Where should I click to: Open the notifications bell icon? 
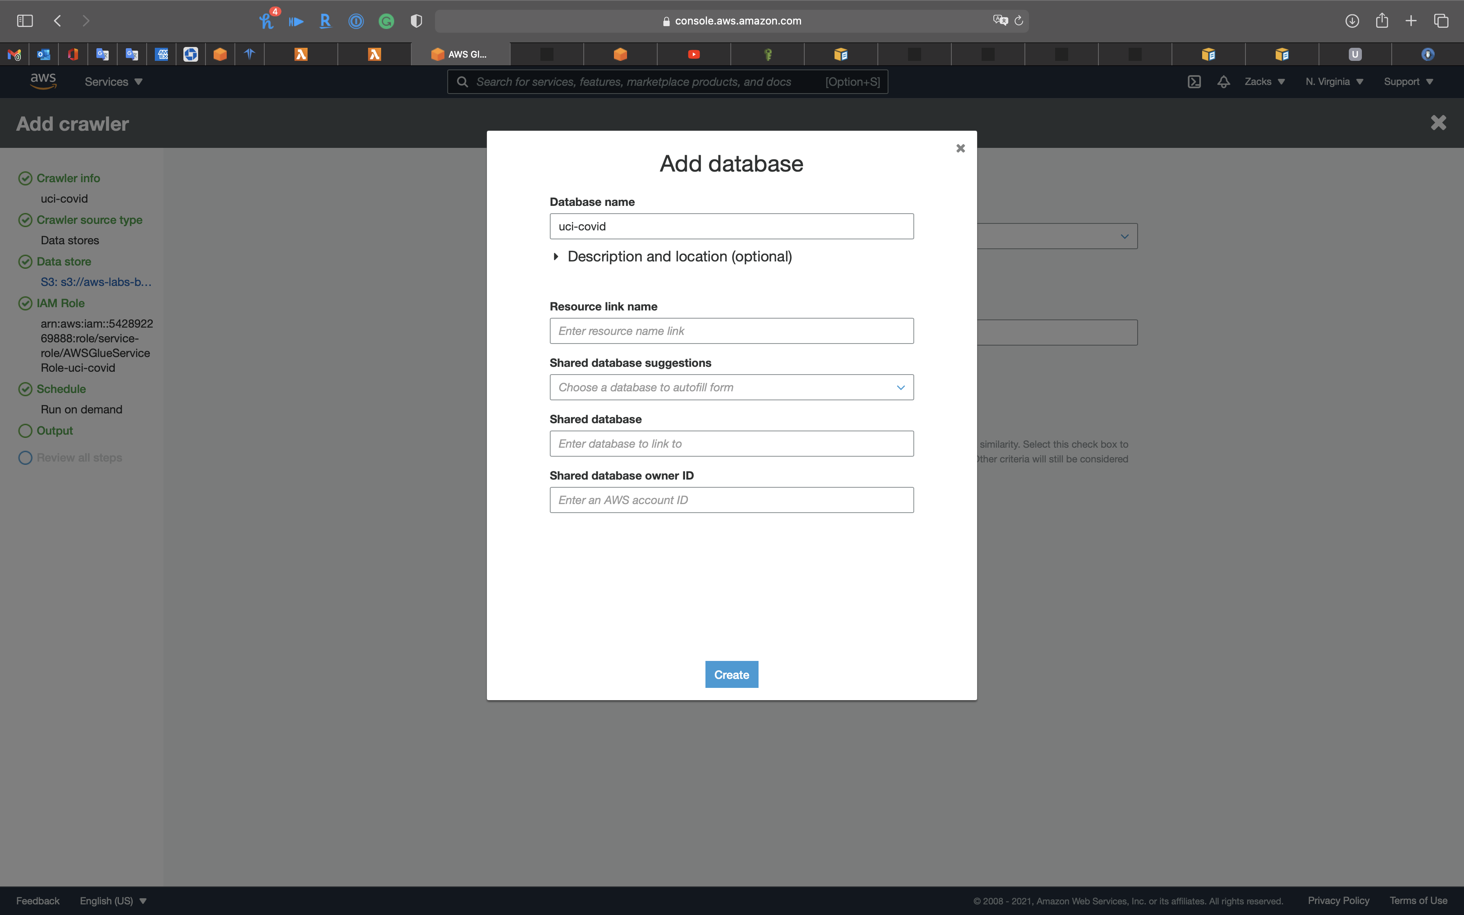point(1223,82)
